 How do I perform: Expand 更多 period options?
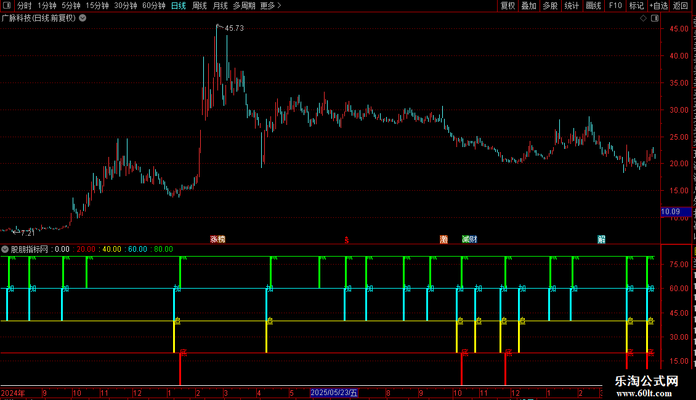270,6
